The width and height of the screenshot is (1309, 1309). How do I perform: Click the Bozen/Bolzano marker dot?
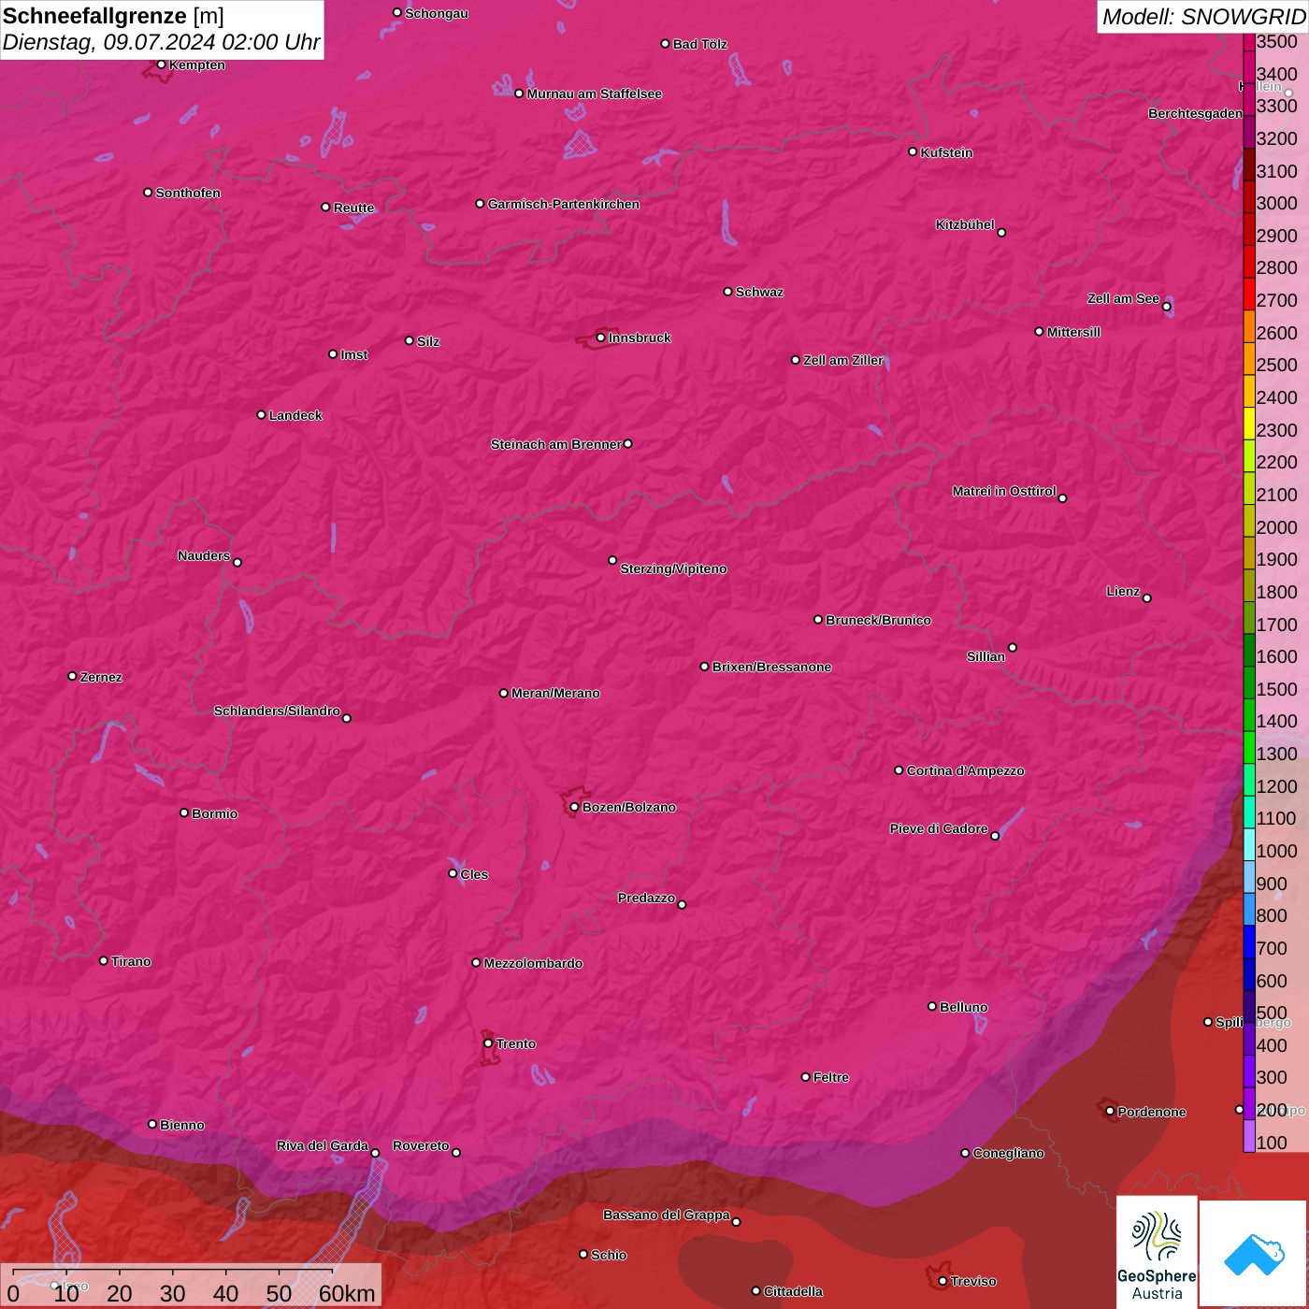(574, 807)
